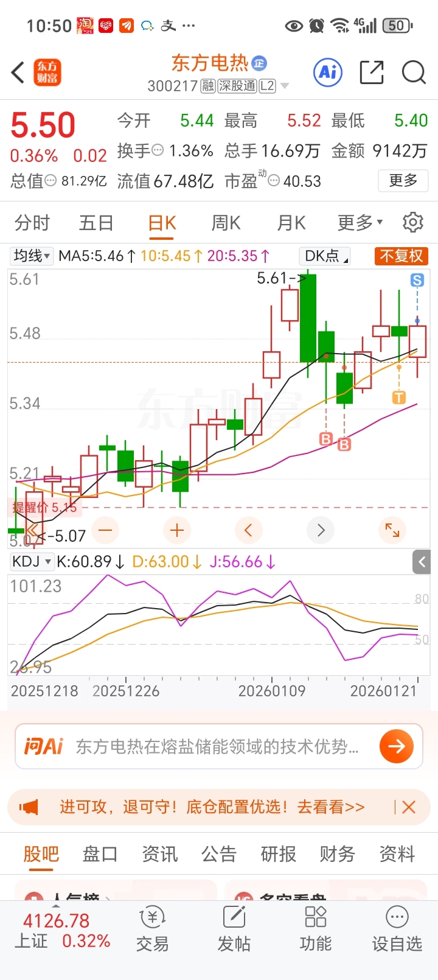Tap the megaphone announcement icon
Screen dimensions: 438x980
[x=29, y=807]
